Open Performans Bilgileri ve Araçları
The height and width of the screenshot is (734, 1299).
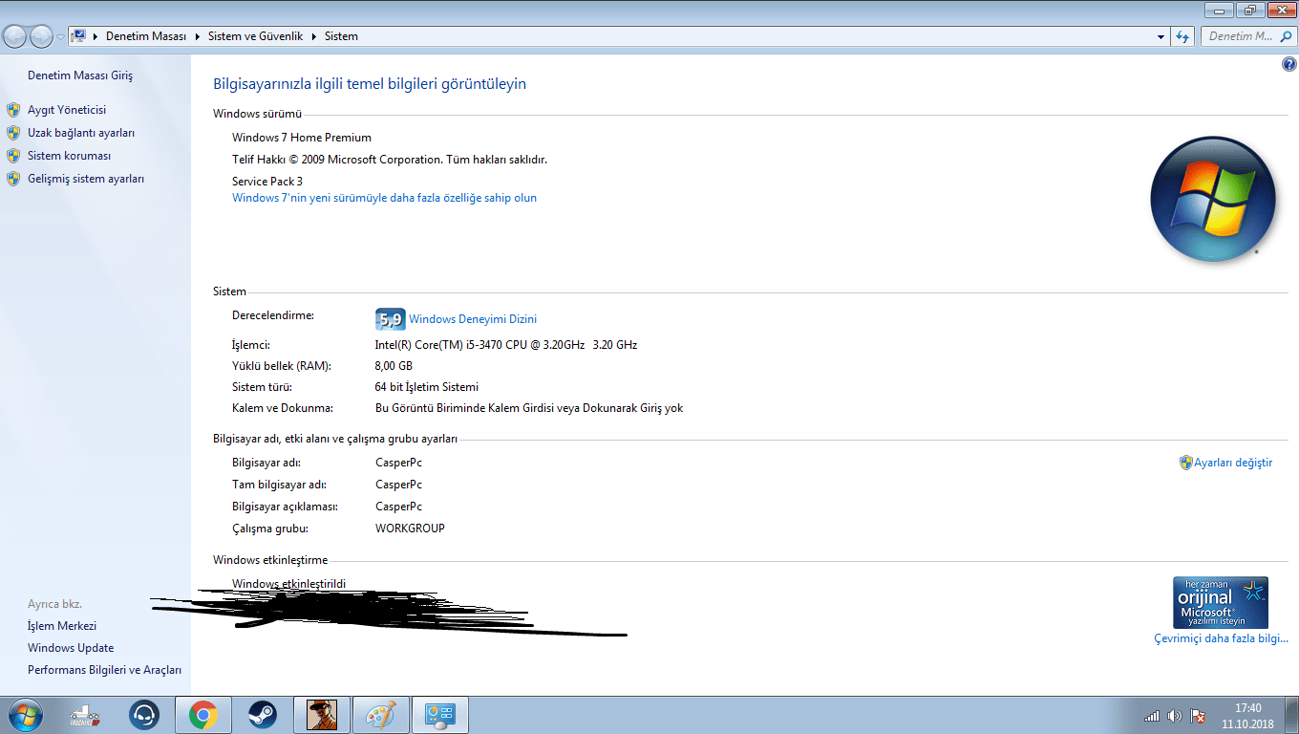click(104, 670)
